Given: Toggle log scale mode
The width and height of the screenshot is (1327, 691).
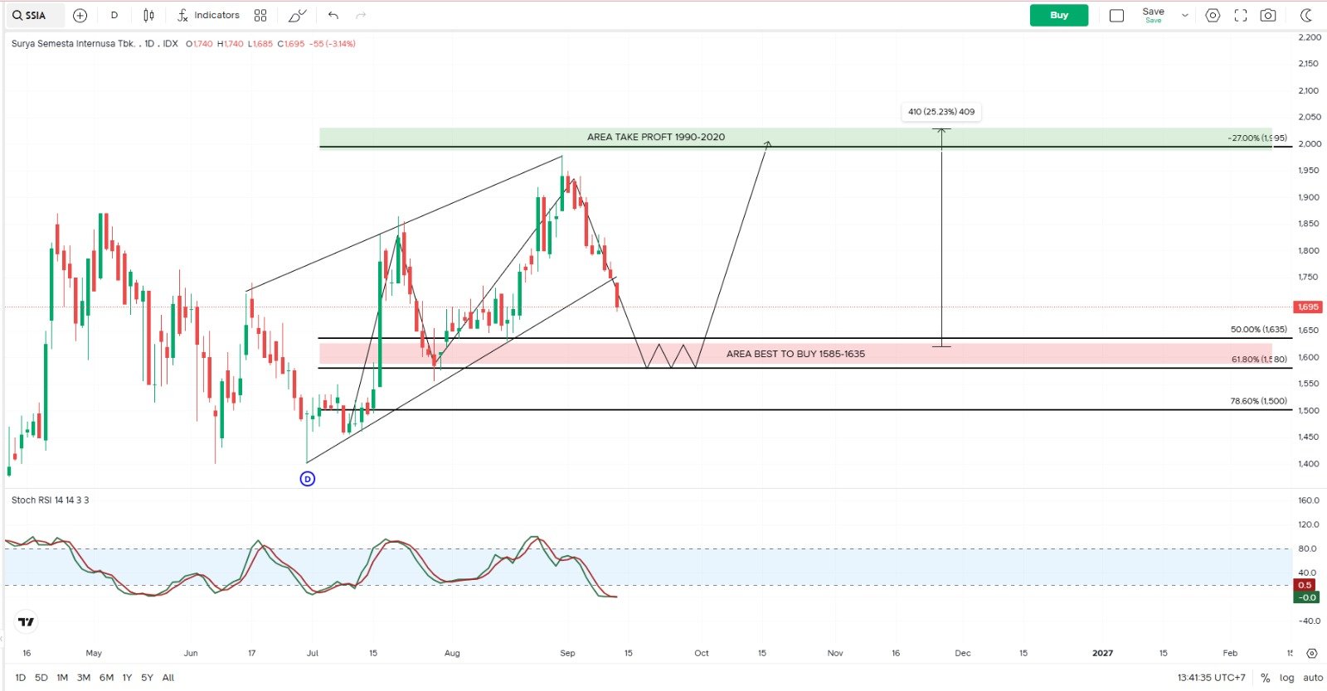Looking at the screenshot, I should (1286, 678).
